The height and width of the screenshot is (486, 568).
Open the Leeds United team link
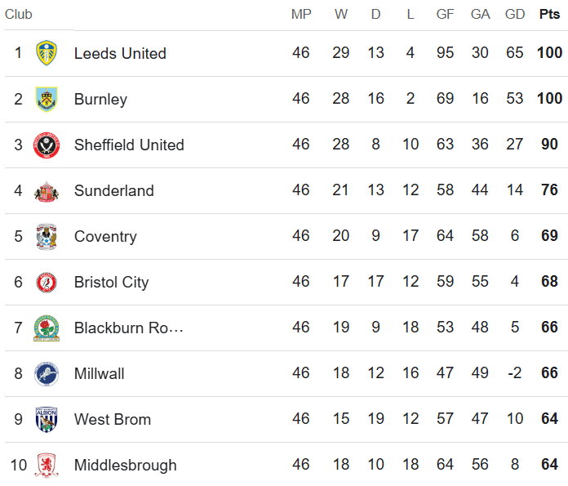[x=120, y=53]
